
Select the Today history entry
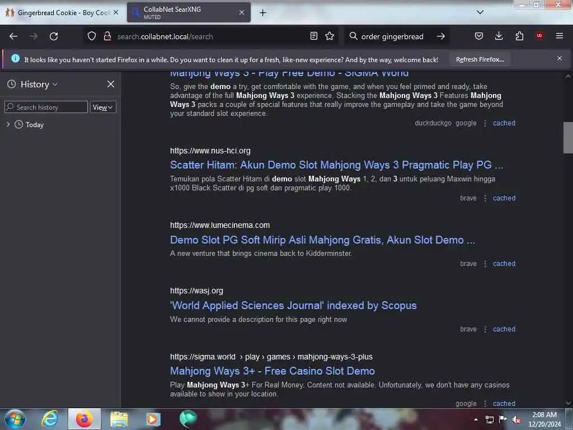[x=34, y=125]
